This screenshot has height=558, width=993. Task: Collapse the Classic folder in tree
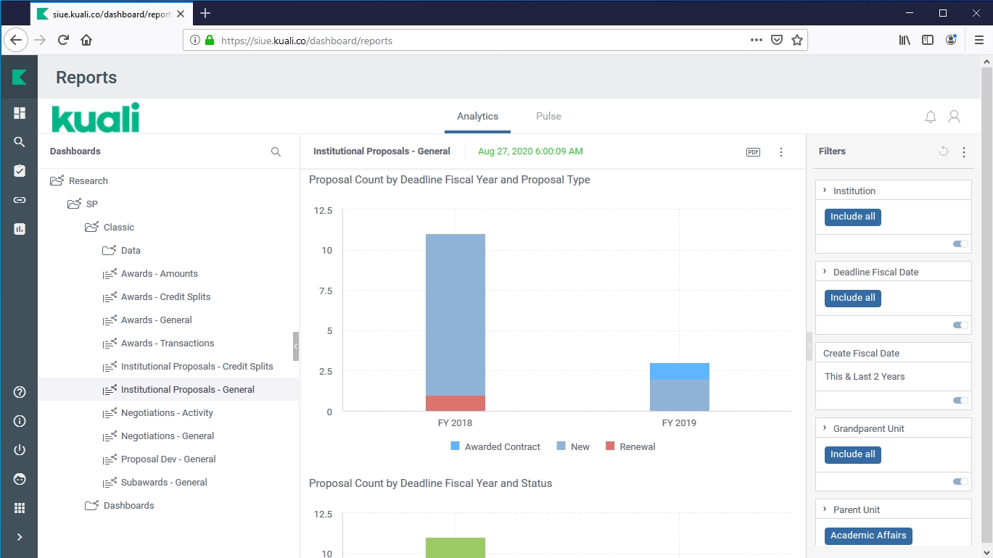tap(91, 227)
